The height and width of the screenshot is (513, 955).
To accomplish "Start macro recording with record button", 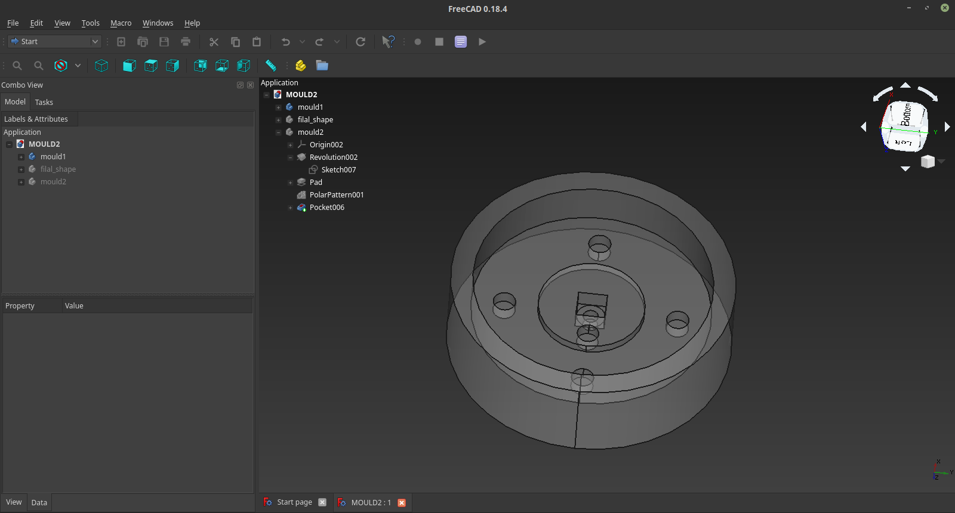I will 418,42.
